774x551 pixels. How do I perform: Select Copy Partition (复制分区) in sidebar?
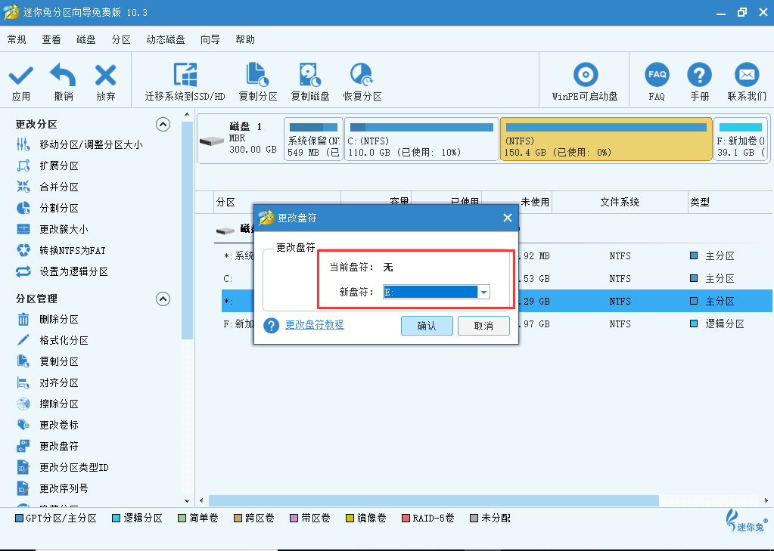48,361
